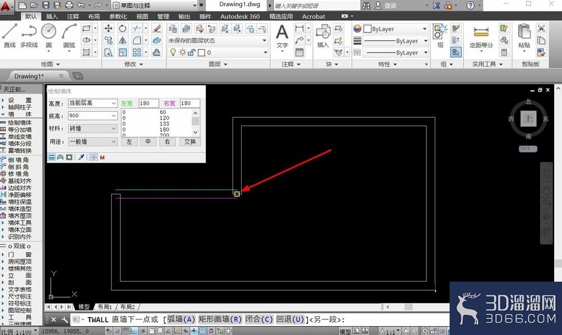The image size is (562, 335).
Task: Toggle the layer lock icon
Action: coord(192,53)
